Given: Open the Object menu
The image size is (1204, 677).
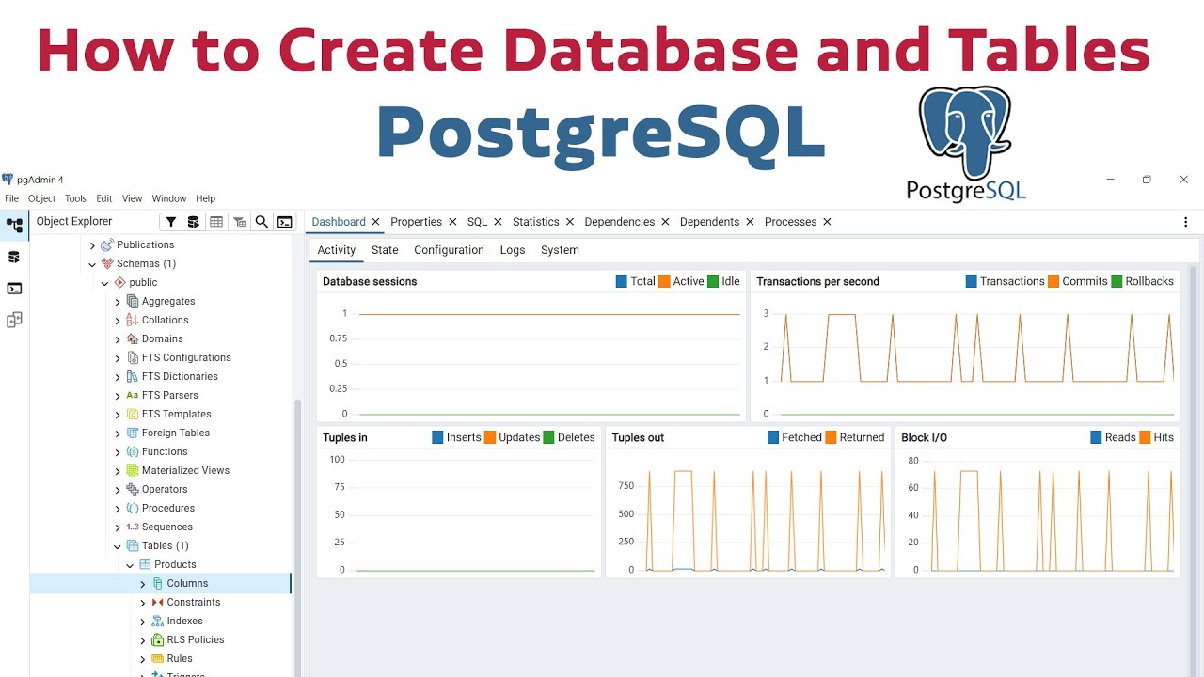Looking at the screenshot, I should [41, 198].
